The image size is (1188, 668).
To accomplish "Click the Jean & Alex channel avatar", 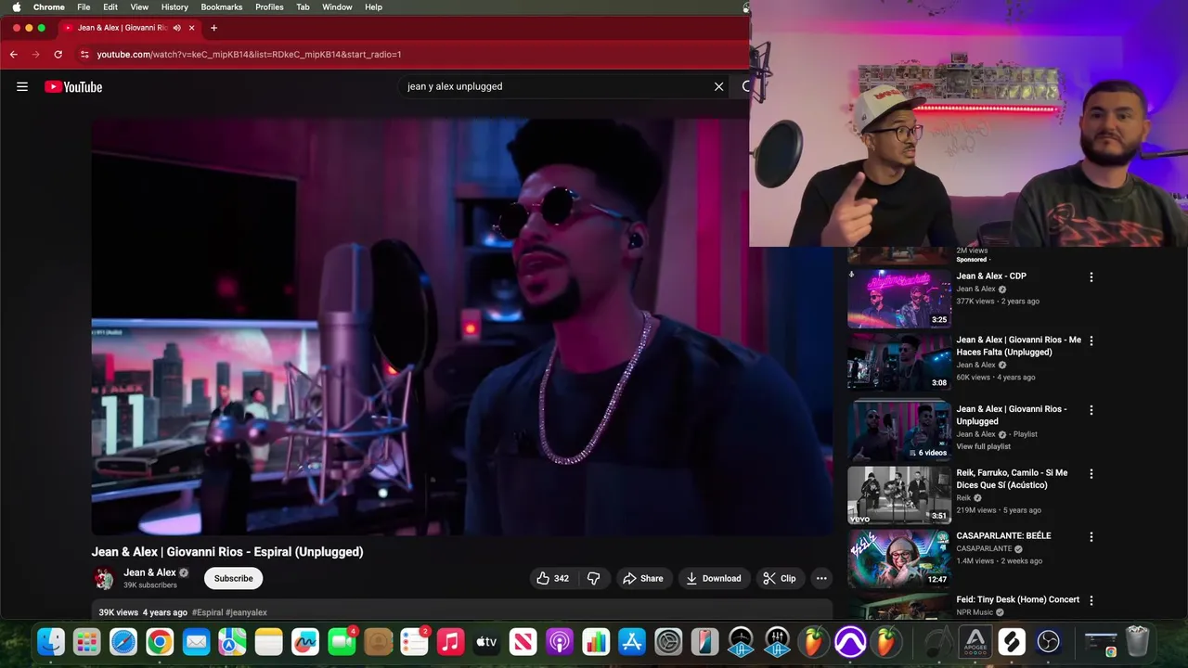I will pyautogui.click(x=104, y=578).
